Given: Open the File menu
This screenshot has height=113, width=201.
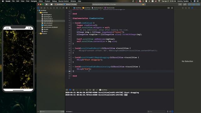Looking at the screenshot, I should pos(13,1).
